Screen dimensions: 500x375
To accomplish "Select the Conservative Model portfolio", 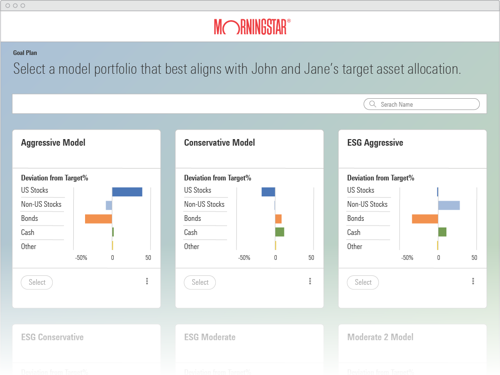I will (200, 282).
